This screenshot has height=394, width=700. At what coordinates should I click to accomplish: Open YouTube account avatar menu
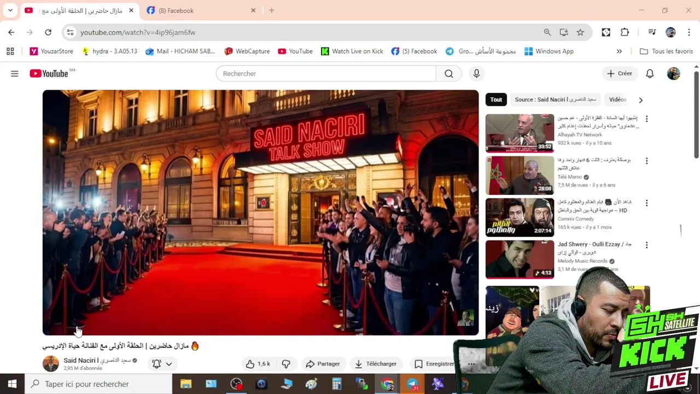coord(674,73)
